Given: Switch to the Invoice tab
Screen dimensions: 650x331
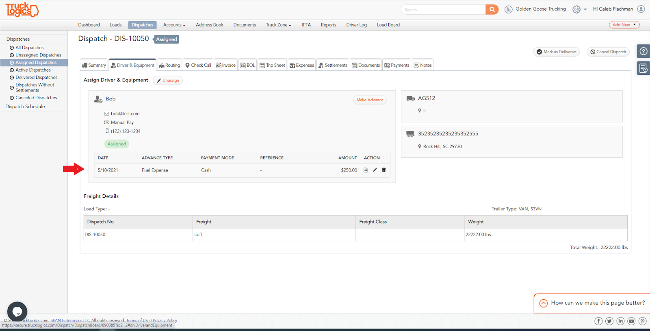Looking at the screenshot, I should click(x=225, y=65).
